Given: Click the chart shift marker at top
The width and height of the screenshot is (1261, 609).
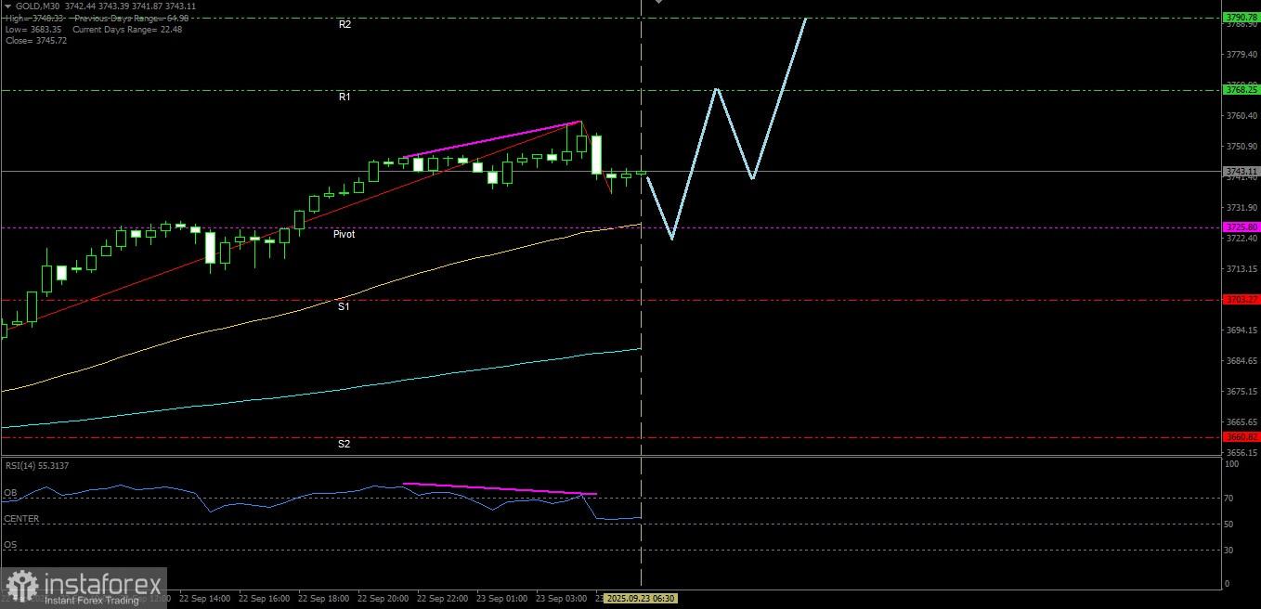Looking at the screenshot, I should [x=659, y=2].
